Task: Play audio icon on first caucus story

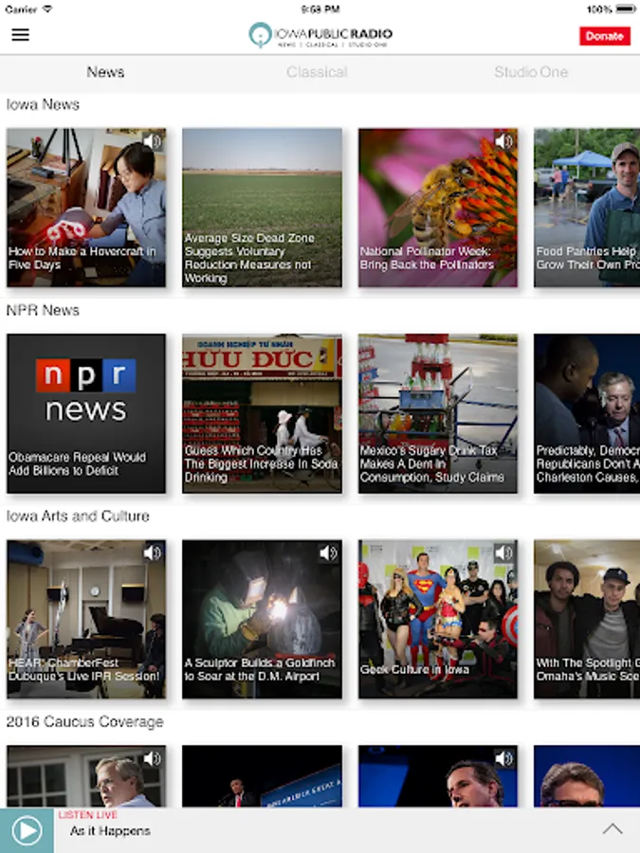Action: point(153,759)
